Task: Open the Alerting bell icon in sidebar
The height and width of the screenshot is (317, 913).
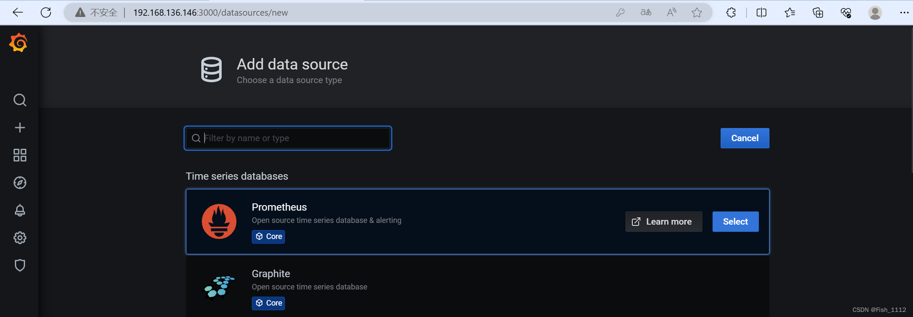Action: pyautogui.click(x=20, y=210)
